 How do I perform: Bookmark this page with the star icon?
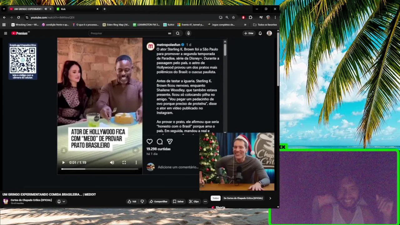(x=233, y=17)
